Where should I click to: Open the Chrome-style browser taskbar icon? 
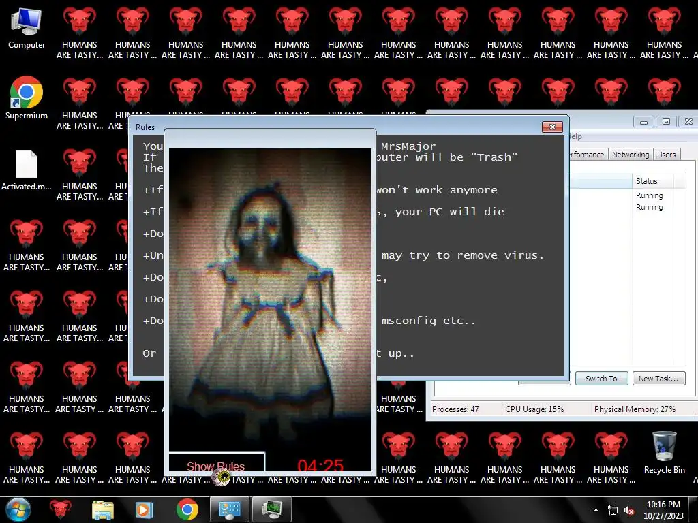click(187, 509)
